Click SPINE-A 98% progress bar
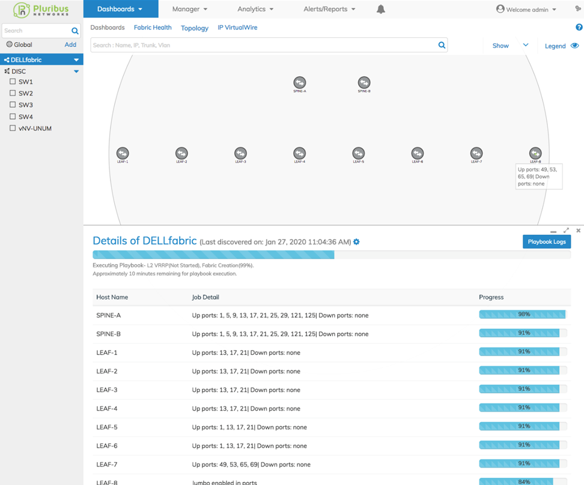This screenshot has width=584, height=485. 523,314
